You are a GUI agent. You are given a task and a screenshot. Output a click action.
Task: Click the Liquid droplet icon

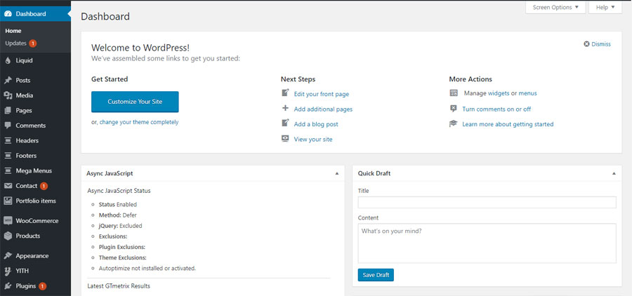(x=8, y=60)
